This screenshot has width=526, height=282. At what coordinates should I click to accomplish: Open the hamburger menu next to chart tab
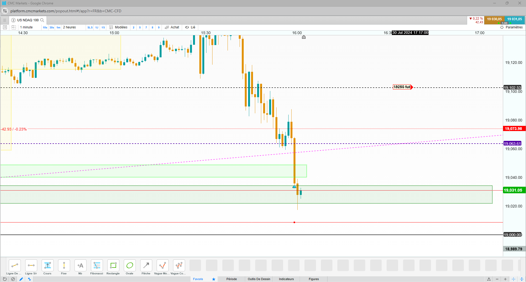click(x=5, y=20)
